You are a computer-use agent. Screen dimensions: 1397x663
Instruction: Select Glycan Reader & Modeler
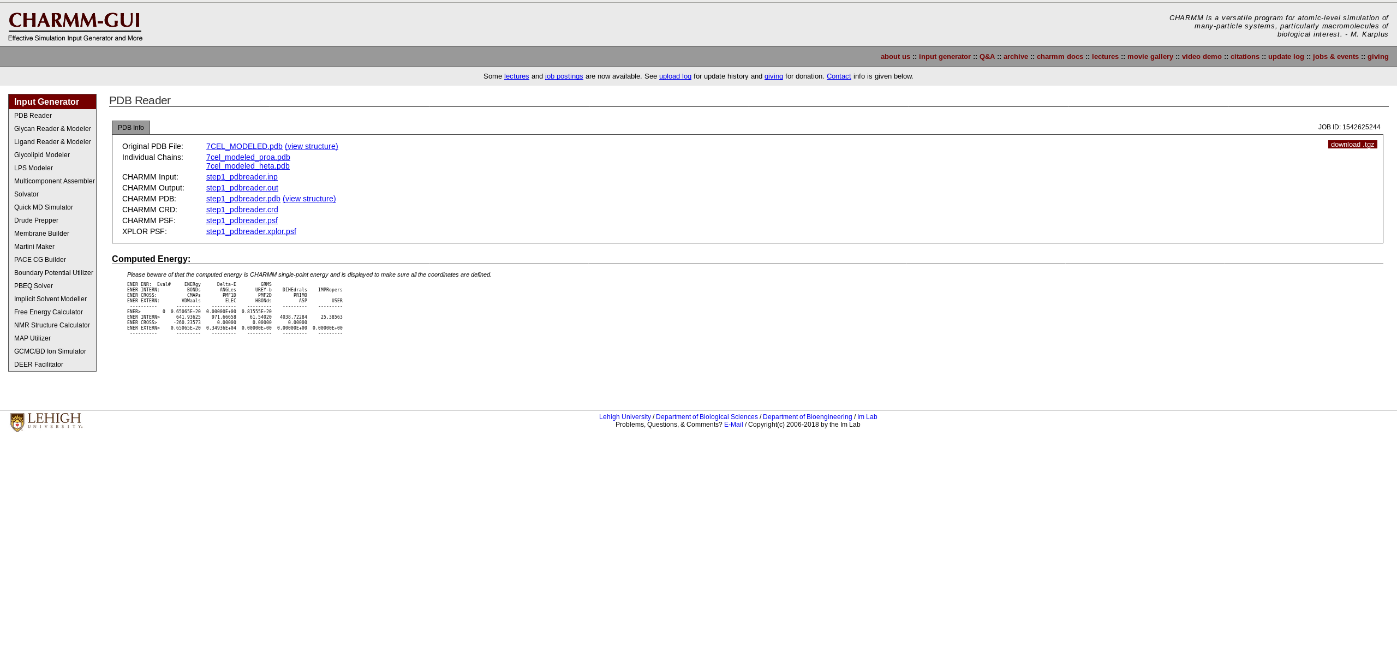(x=52, y=129)
